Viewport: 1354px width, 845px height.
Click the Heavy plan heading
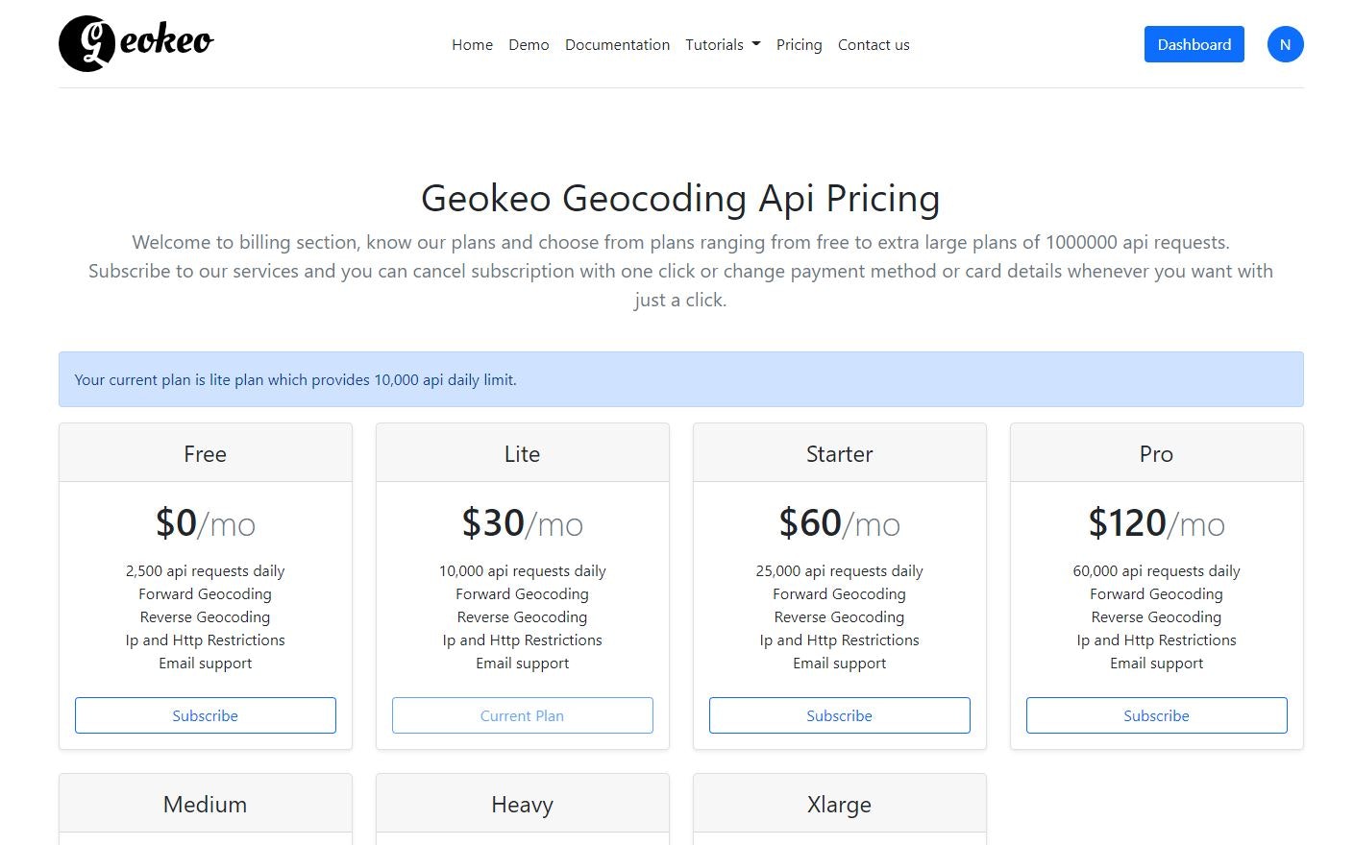[522, 805]
